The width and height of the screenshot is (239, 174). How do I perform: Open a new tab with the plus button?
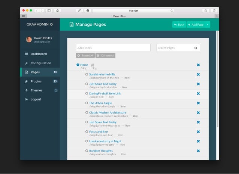coord(217,16)
